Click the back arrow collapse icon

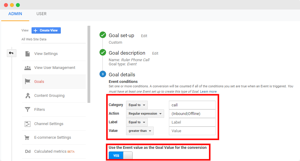pyautogui.click(x=12, y=53)
